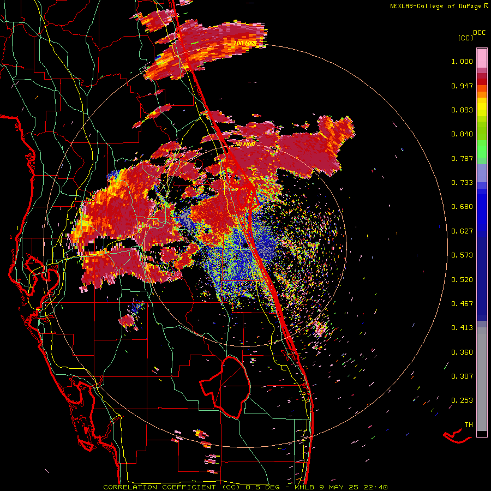Select the 0.467 scale value

[462, 304]
